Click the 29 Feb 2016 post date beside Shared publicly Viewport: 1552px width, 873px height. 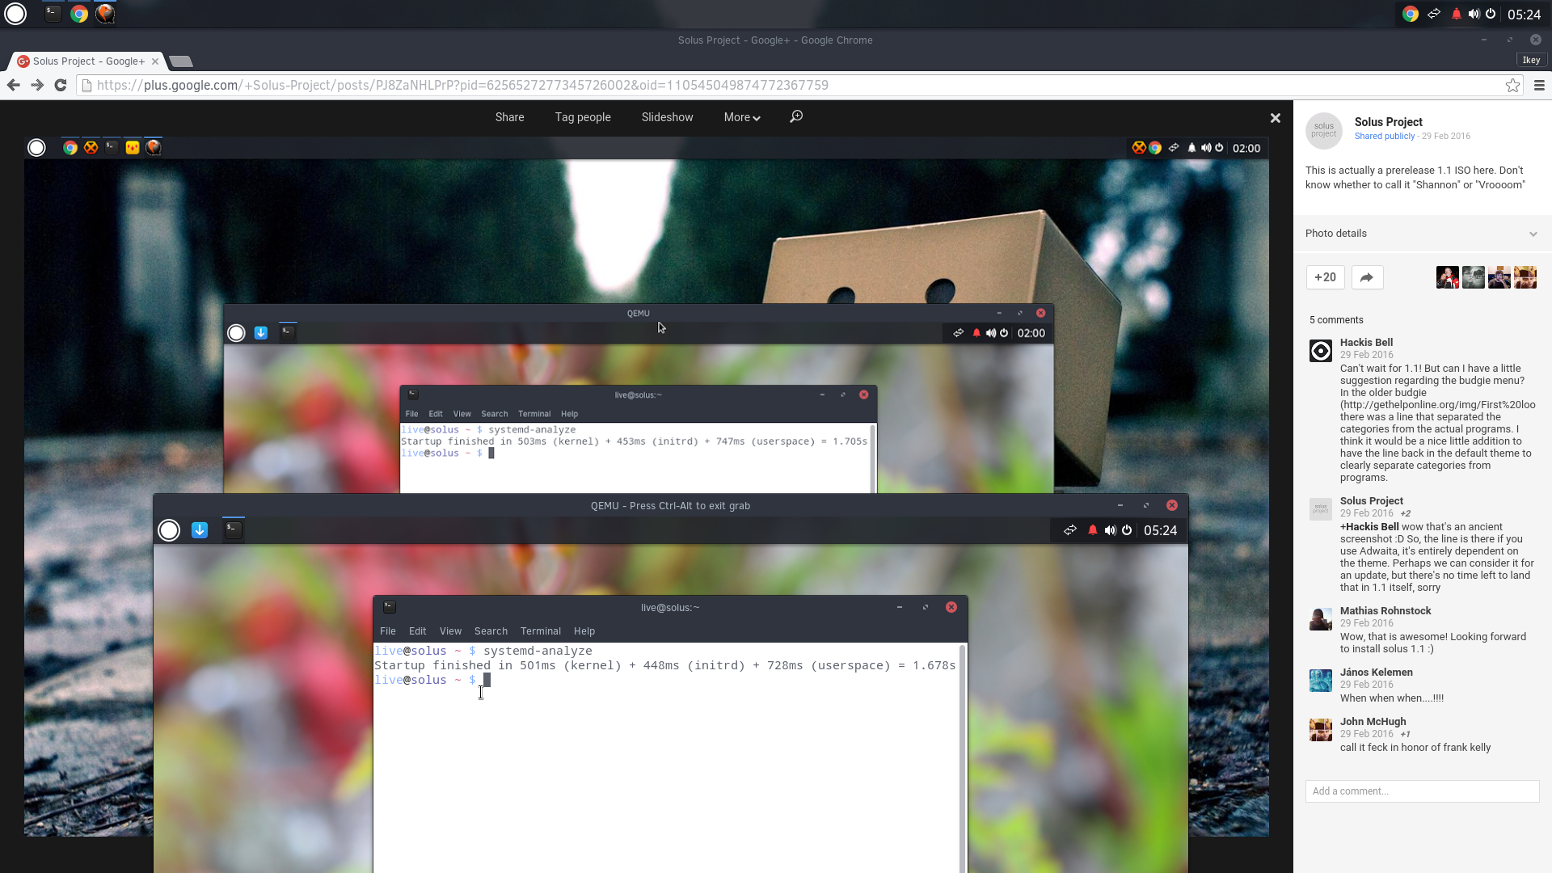1446,136
